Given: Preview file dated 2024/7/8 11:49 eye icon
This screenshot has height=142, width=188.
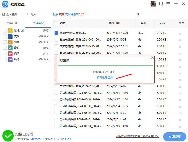Looking at the screenshot, I should [180, 120].
